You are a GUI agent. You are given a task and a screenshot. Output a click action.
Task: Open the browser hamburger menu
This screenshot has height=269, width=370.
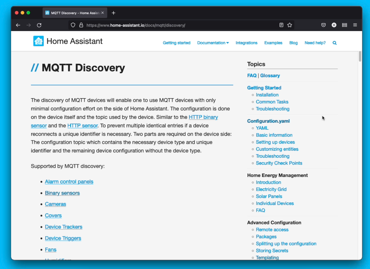pyautogui.click(x=355, y=25)
